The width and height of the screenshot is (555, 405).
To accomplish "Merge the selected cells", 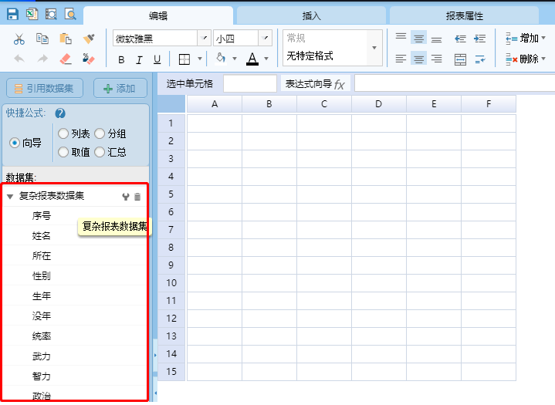I will pos(460,59).
